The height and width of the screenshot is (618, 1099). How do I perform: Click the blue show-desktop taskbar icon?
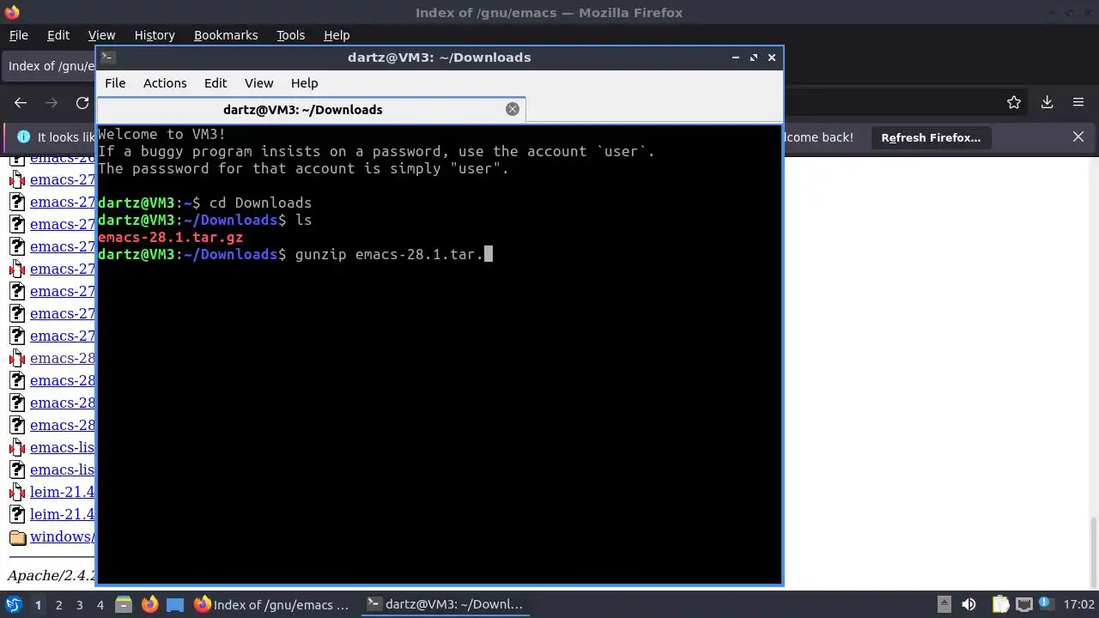tap(175, 604)
